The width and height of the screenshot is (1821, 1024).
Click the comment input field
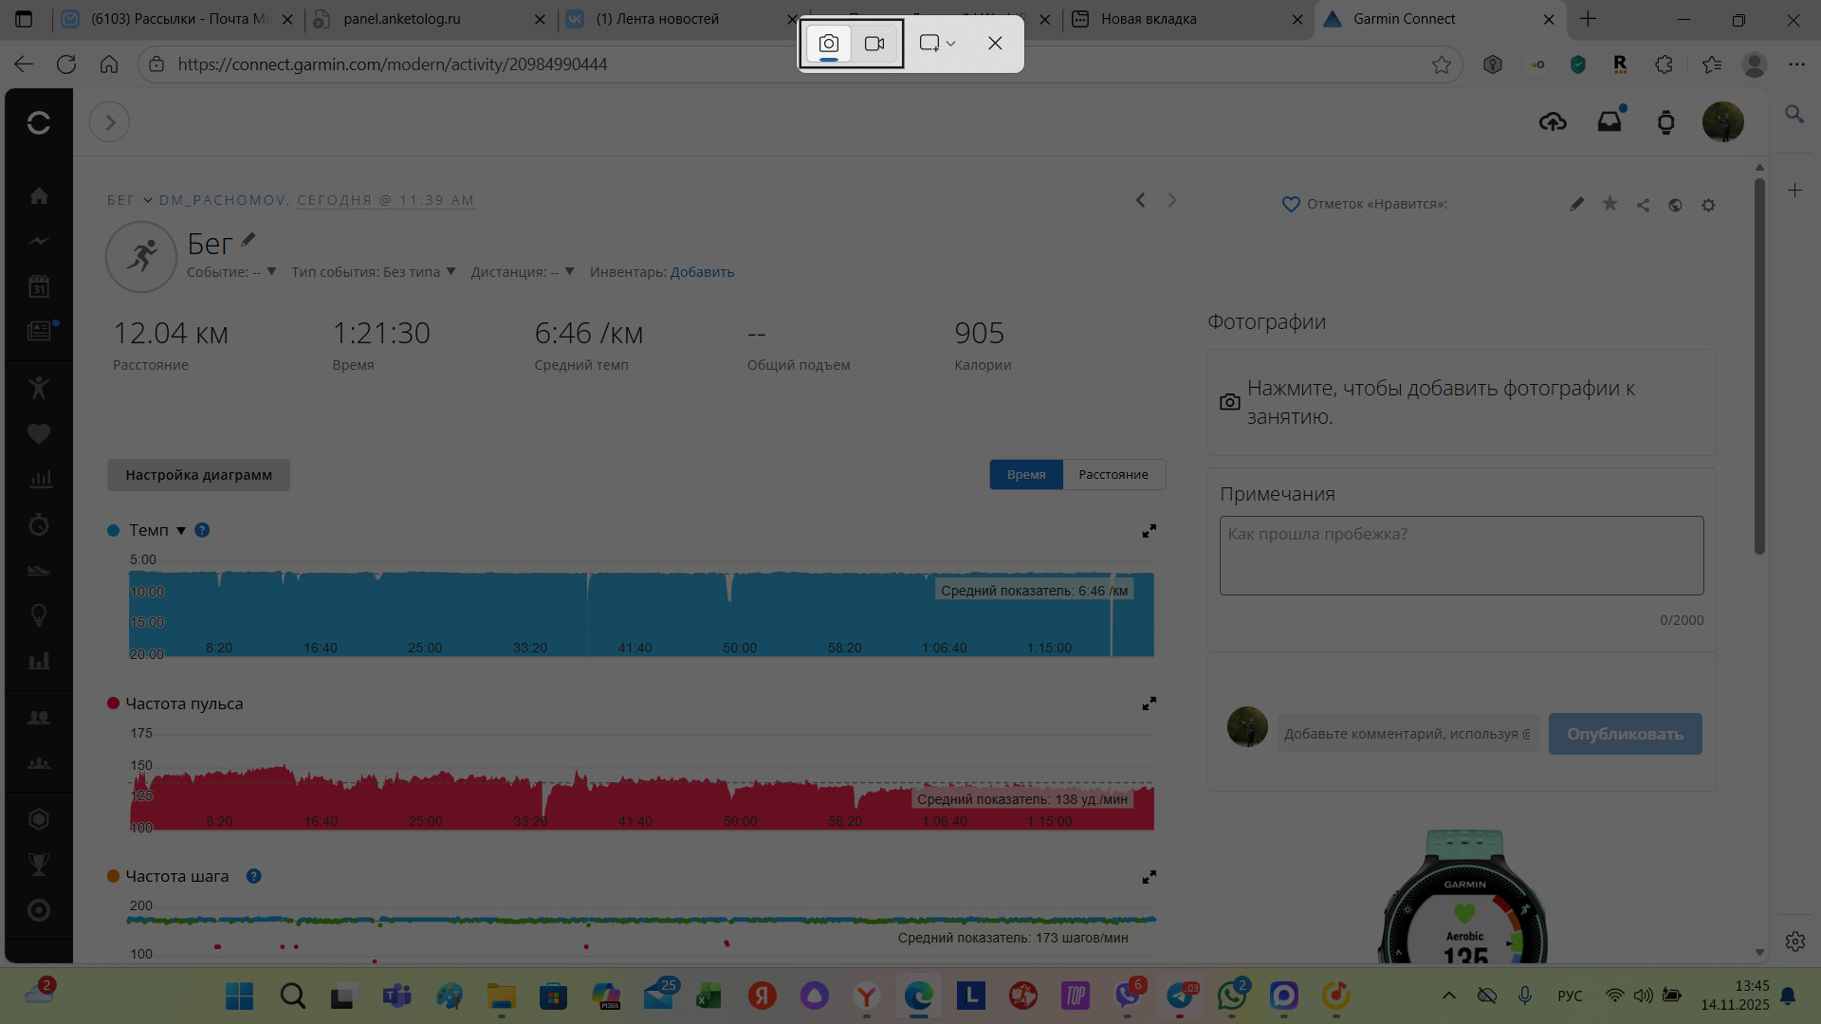[1407, 734]
